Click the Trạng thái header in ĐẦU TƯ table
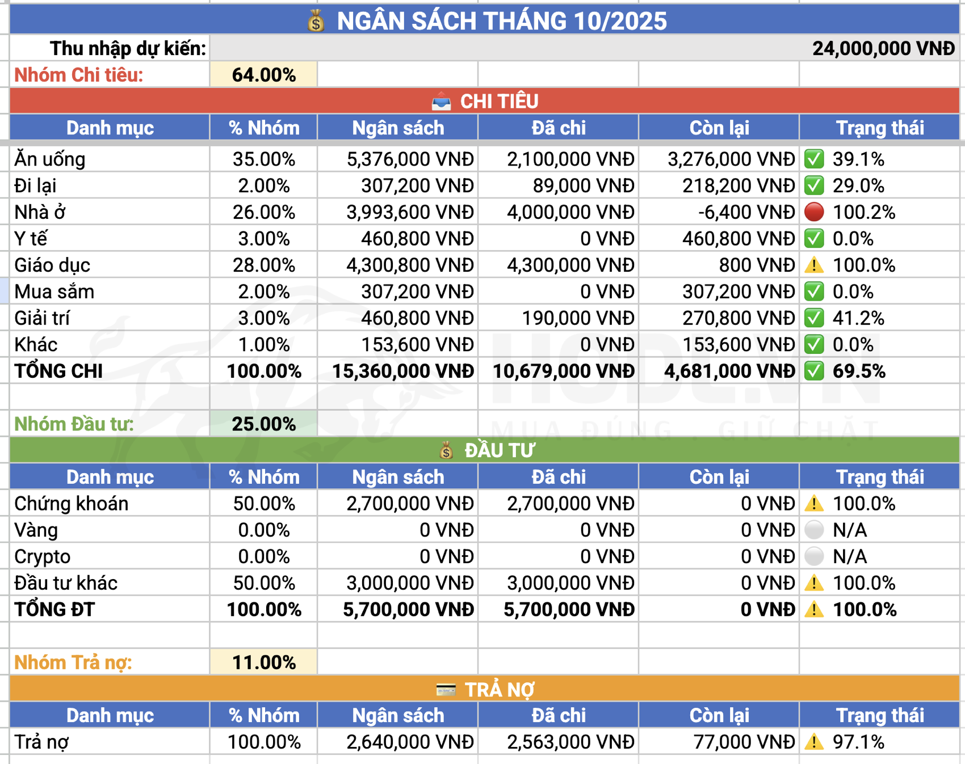Viewport: 965px width, 764px height. (x=879, y=477)
